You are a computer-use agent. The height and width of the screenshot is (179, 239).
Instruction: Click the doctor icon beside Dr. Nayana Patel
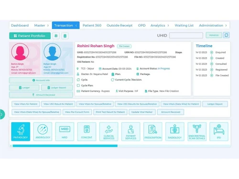click(78, 74)
